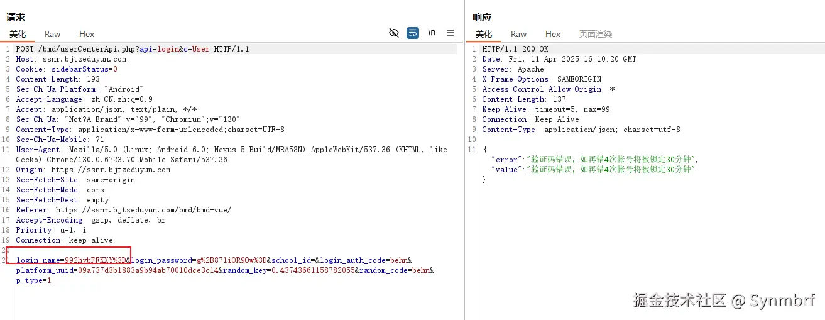825x320 pixels.
Task: Toggle the \n show non-printable characters button
Action: tap(432, 33)
